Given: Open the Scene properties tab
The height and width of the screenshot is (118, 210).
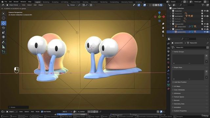Looking at the screenshot, I should click(168, 59).
